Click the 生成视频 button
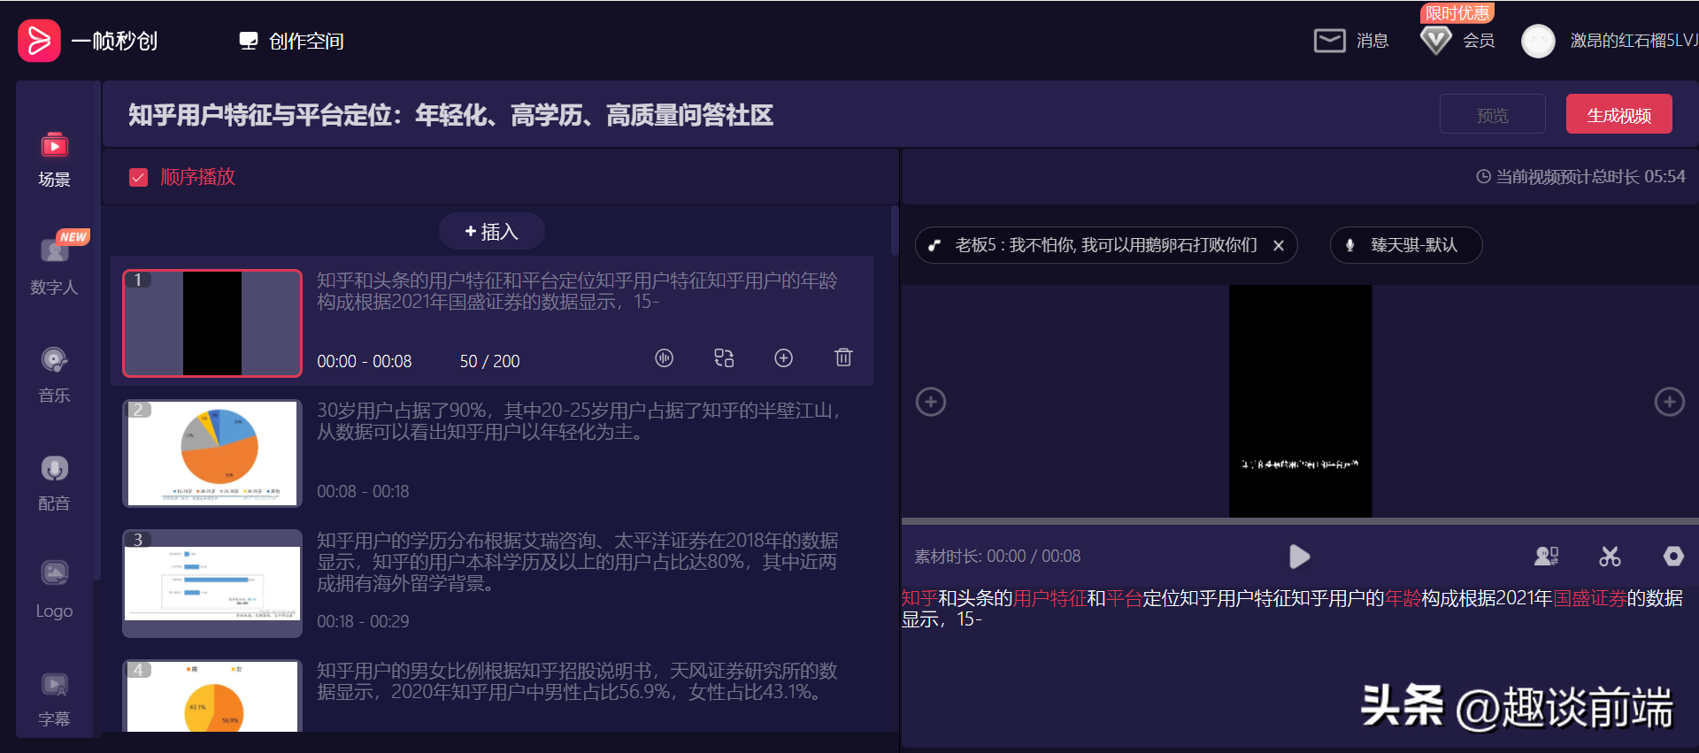 [x=1618, y=114]
